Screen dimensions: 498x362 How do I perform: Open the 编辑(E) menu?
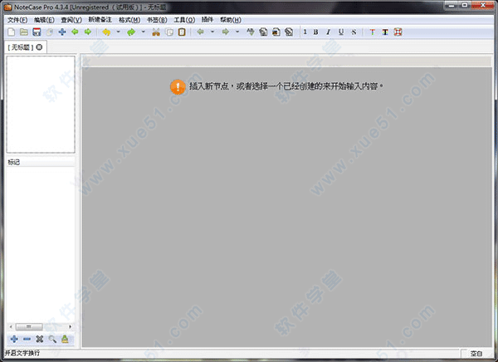click(44, 20)
